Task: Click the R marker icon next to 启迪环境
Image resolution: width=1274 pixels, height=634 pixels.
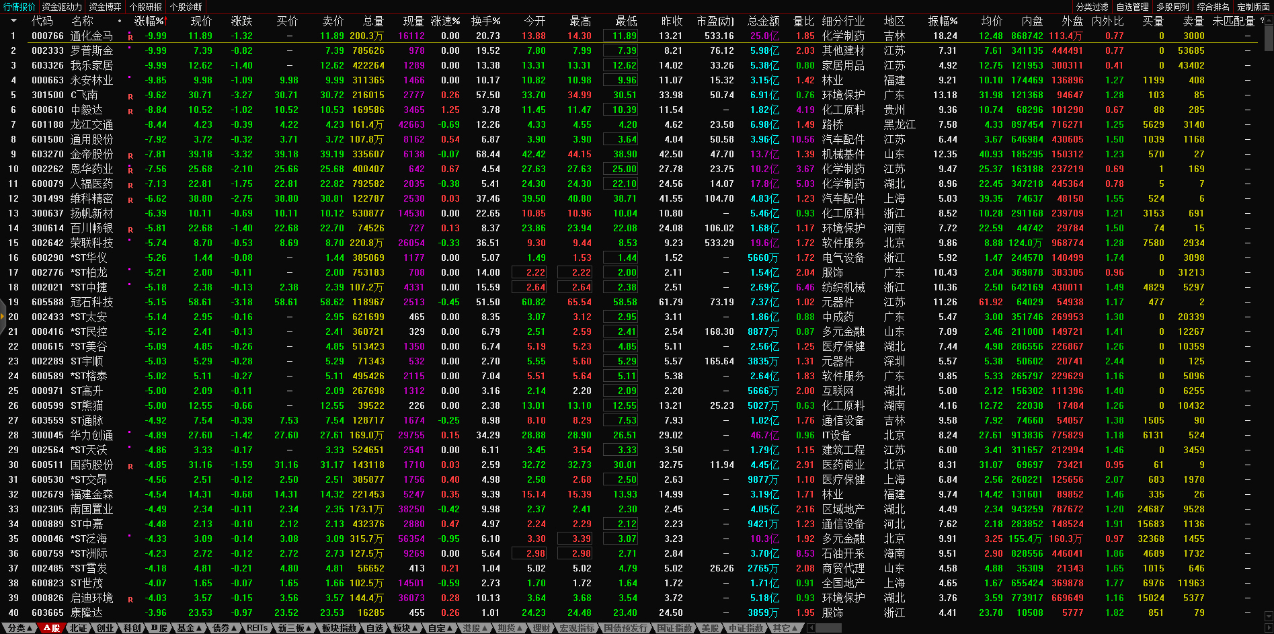Action: [x=130, y=599]
